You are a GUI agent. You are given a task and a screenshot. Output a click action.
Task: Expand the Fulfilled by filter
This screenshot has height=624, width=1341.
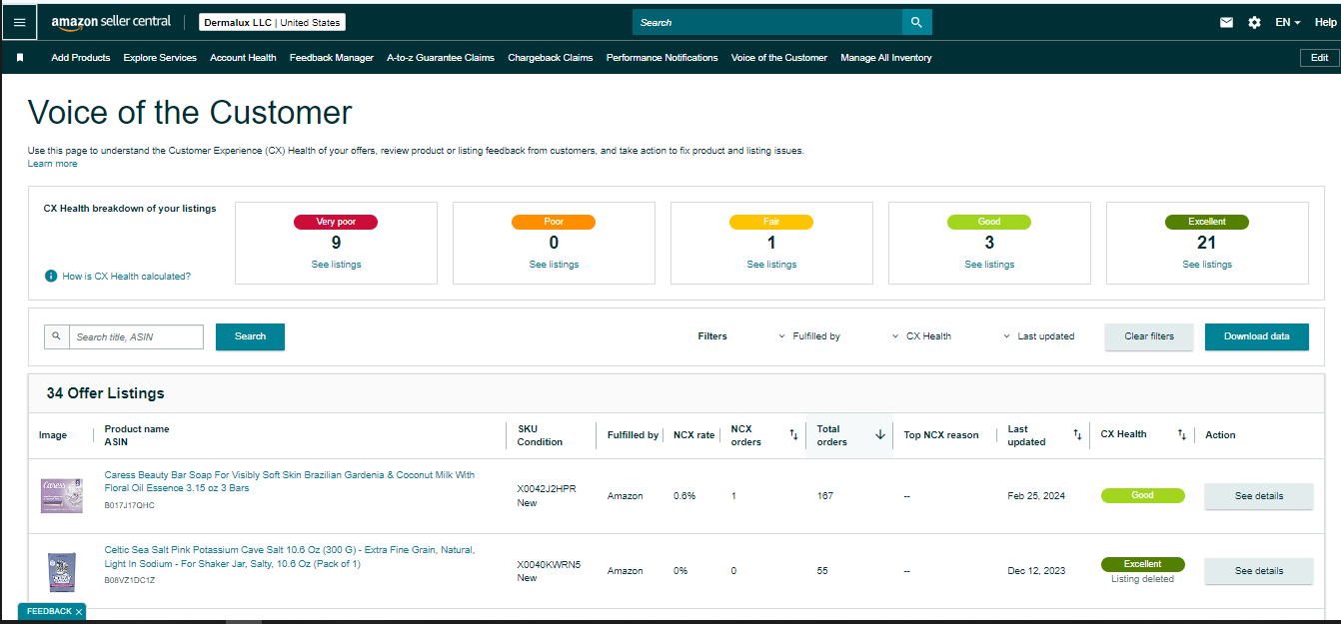tap(809, 336)
